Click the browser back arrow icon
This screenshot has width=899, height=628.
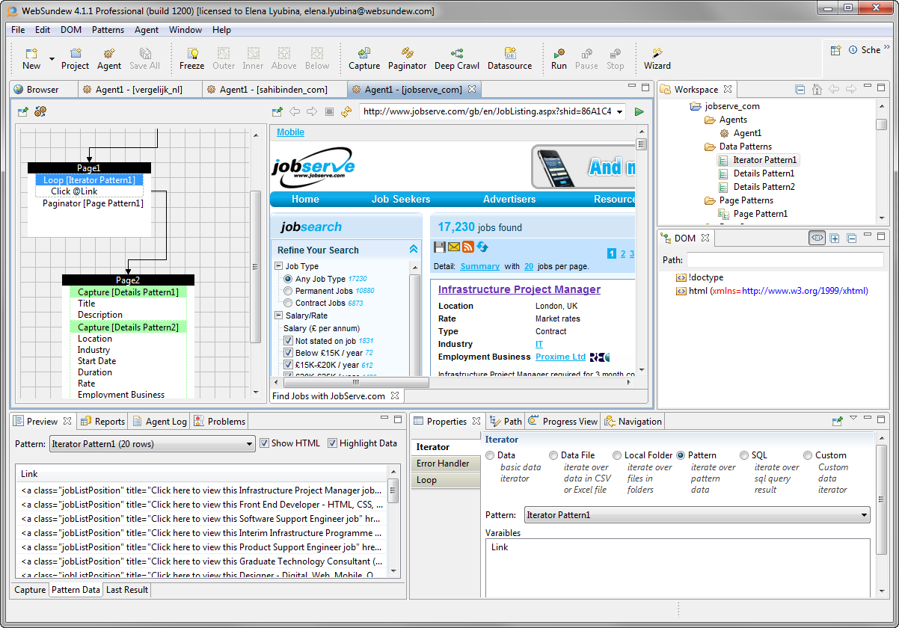(295, 111)
